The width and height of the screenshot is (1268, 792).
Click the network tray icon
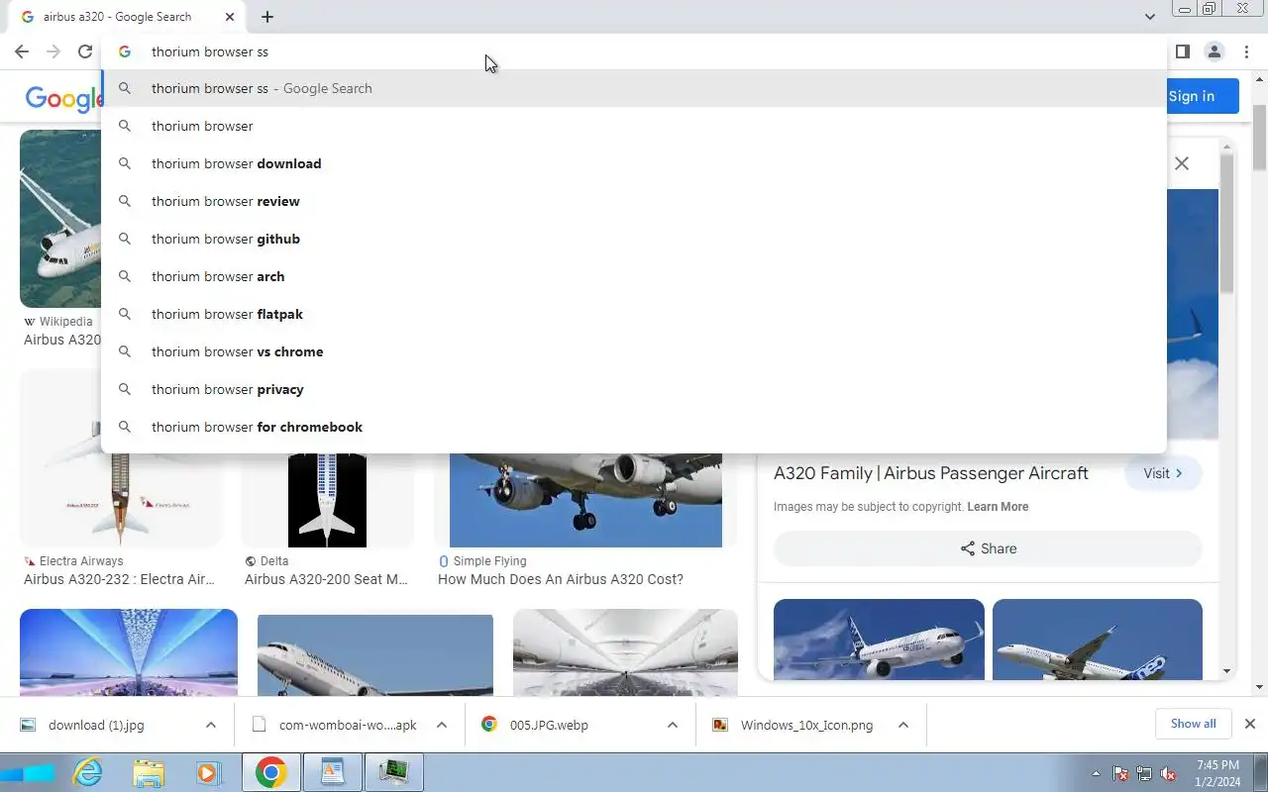[1144, 773]
